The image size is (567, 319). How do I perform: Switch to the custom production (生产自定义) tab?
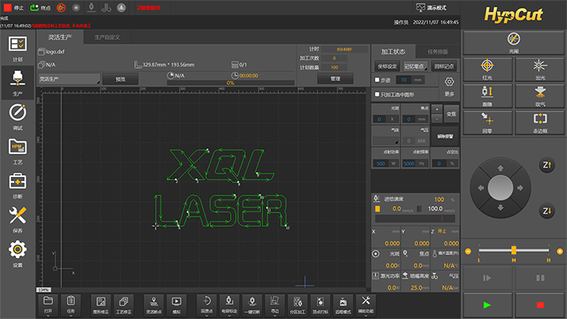pos(107,37)
